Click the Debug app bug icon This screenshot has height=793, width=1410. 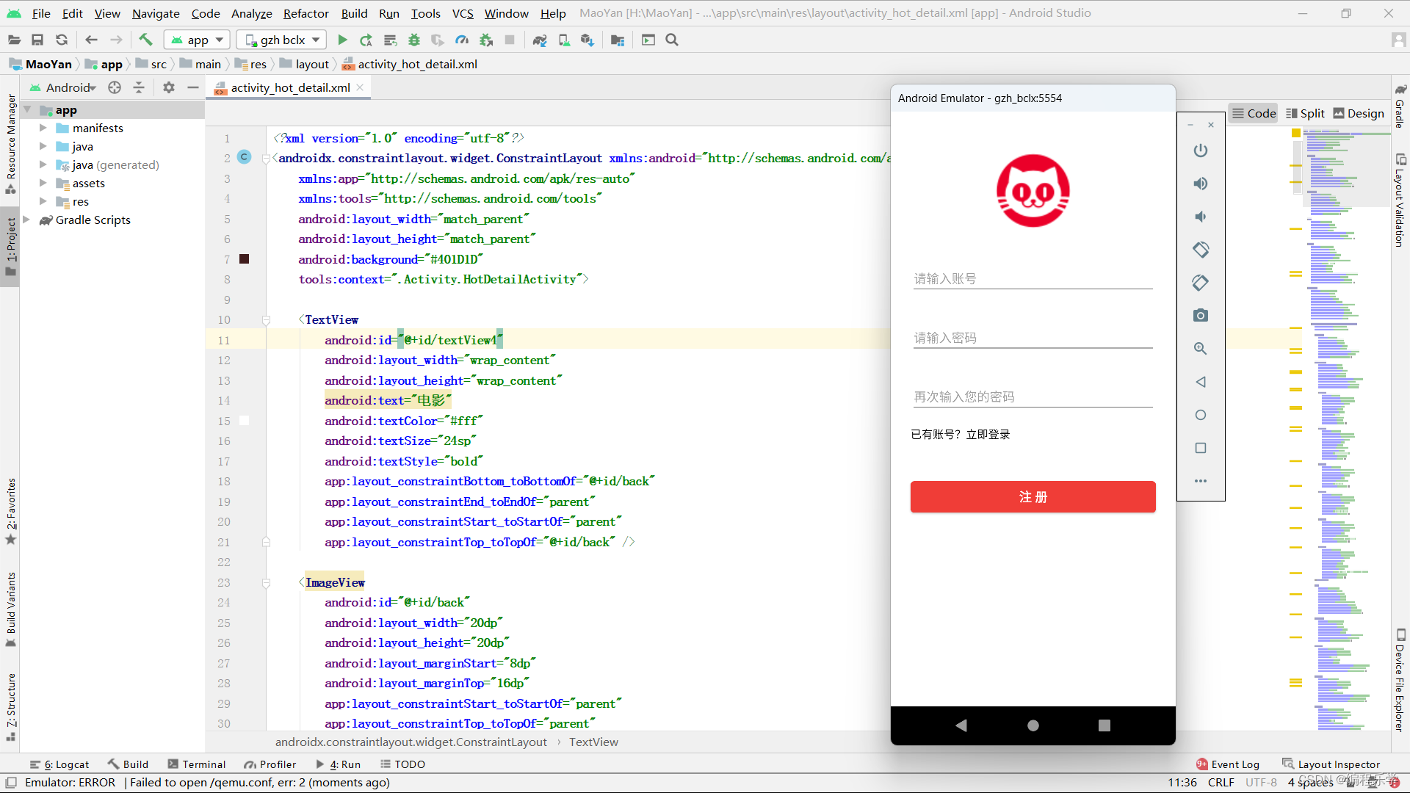pyautogui.click(x=414, y=40)
